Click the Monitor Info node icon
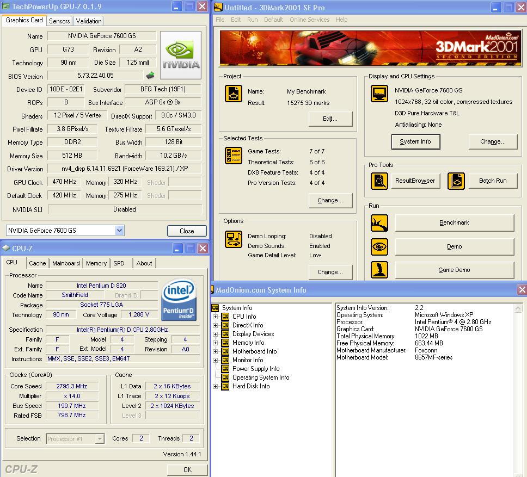The height and width of the screenshot is (477, 527). pos(225,360)
